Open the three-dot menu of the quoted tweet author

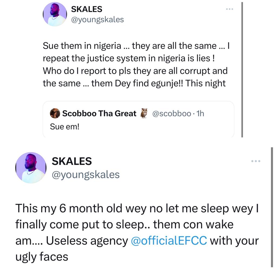pyautogui.click(x=229, y=9)
